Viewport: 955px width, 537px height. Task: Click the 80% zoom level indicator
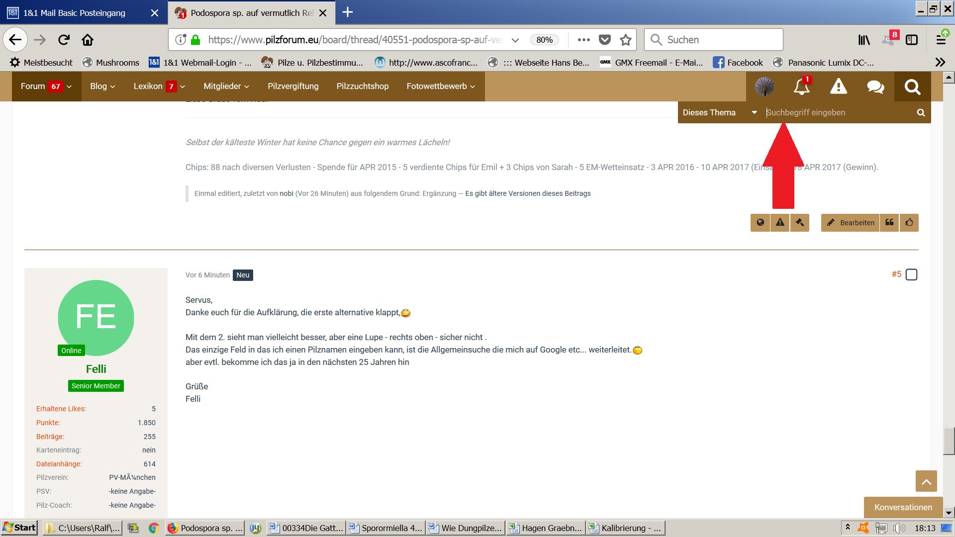(x=544, y=40)
